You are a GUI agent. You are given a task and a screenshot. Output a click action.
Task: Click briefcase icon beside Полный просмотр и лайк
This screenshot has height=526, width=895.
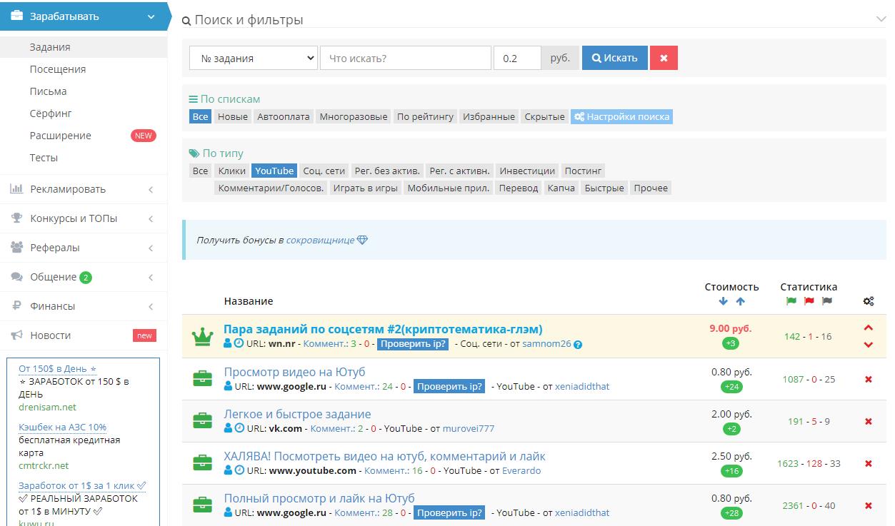click(x=203, y=505)
